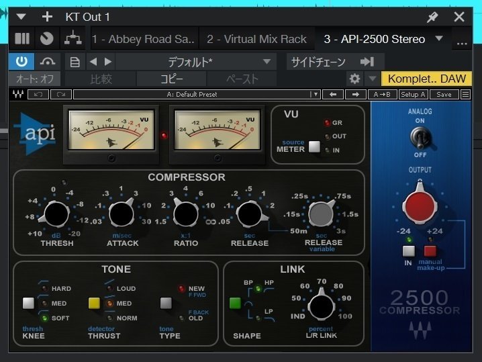Toggle the white IN button under OUTPUT
The width and height of the screenshot is (482, 362).
(x=409, y=251)
